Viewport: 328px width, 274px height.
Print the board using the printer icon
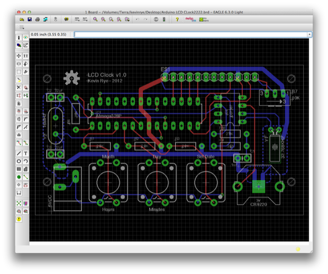[x=38, y=20]
